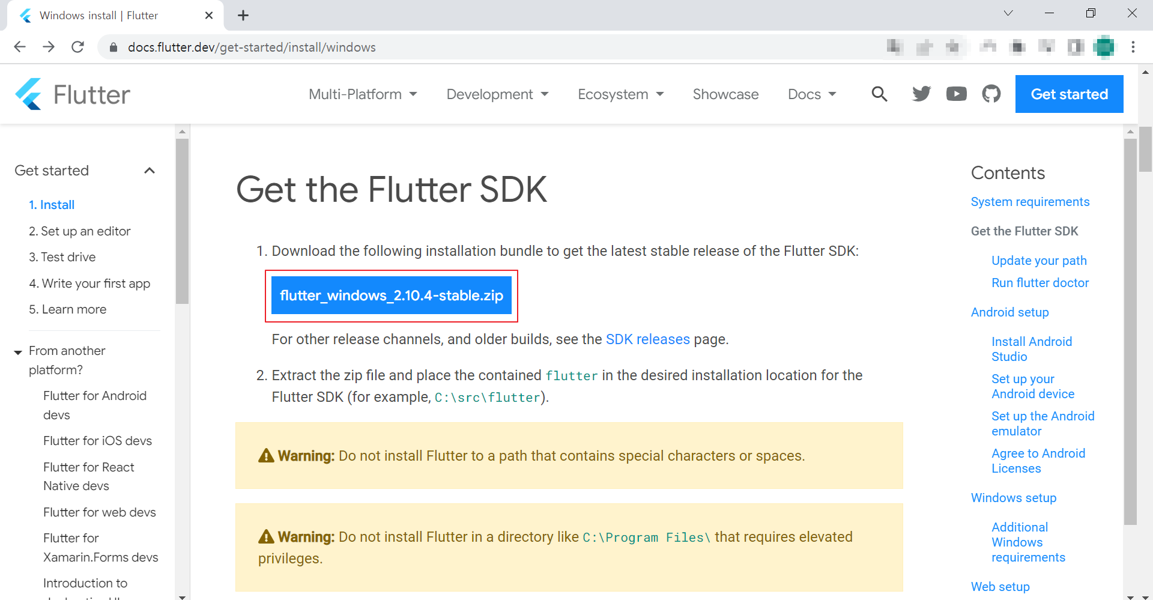
Task: Open Chrome three-dot menu
Action: click(1133, 47)
